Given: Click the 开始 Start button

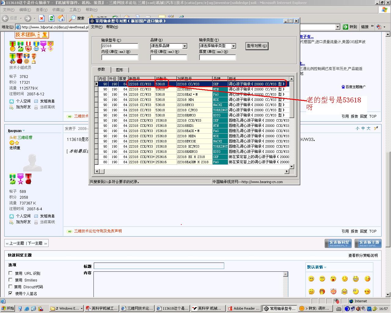Looking at the screenshot, I should tap(8, 308).
